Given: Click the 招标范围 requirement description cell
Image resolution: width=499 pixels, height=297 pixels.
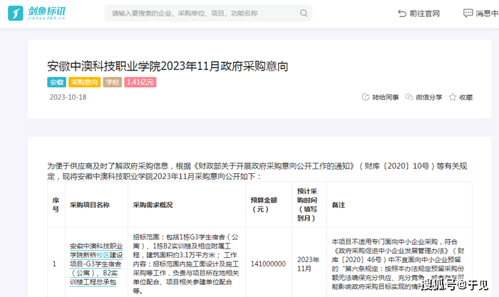Looking at the screenshot, I should [x=186, y=264].
